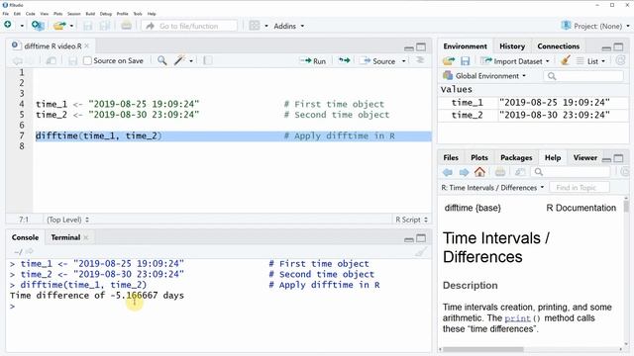Click the Find/Replace magnifier icon
The width and height of the screenshot is (634, 356).
click(x=161, y=60)
